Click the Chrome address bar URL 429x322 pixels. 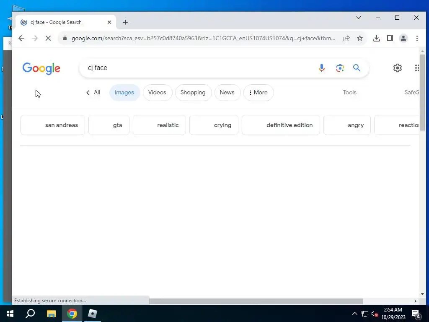(x=203, y=38)
